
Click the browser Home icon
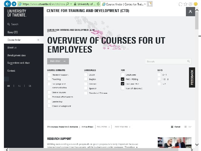181,4
